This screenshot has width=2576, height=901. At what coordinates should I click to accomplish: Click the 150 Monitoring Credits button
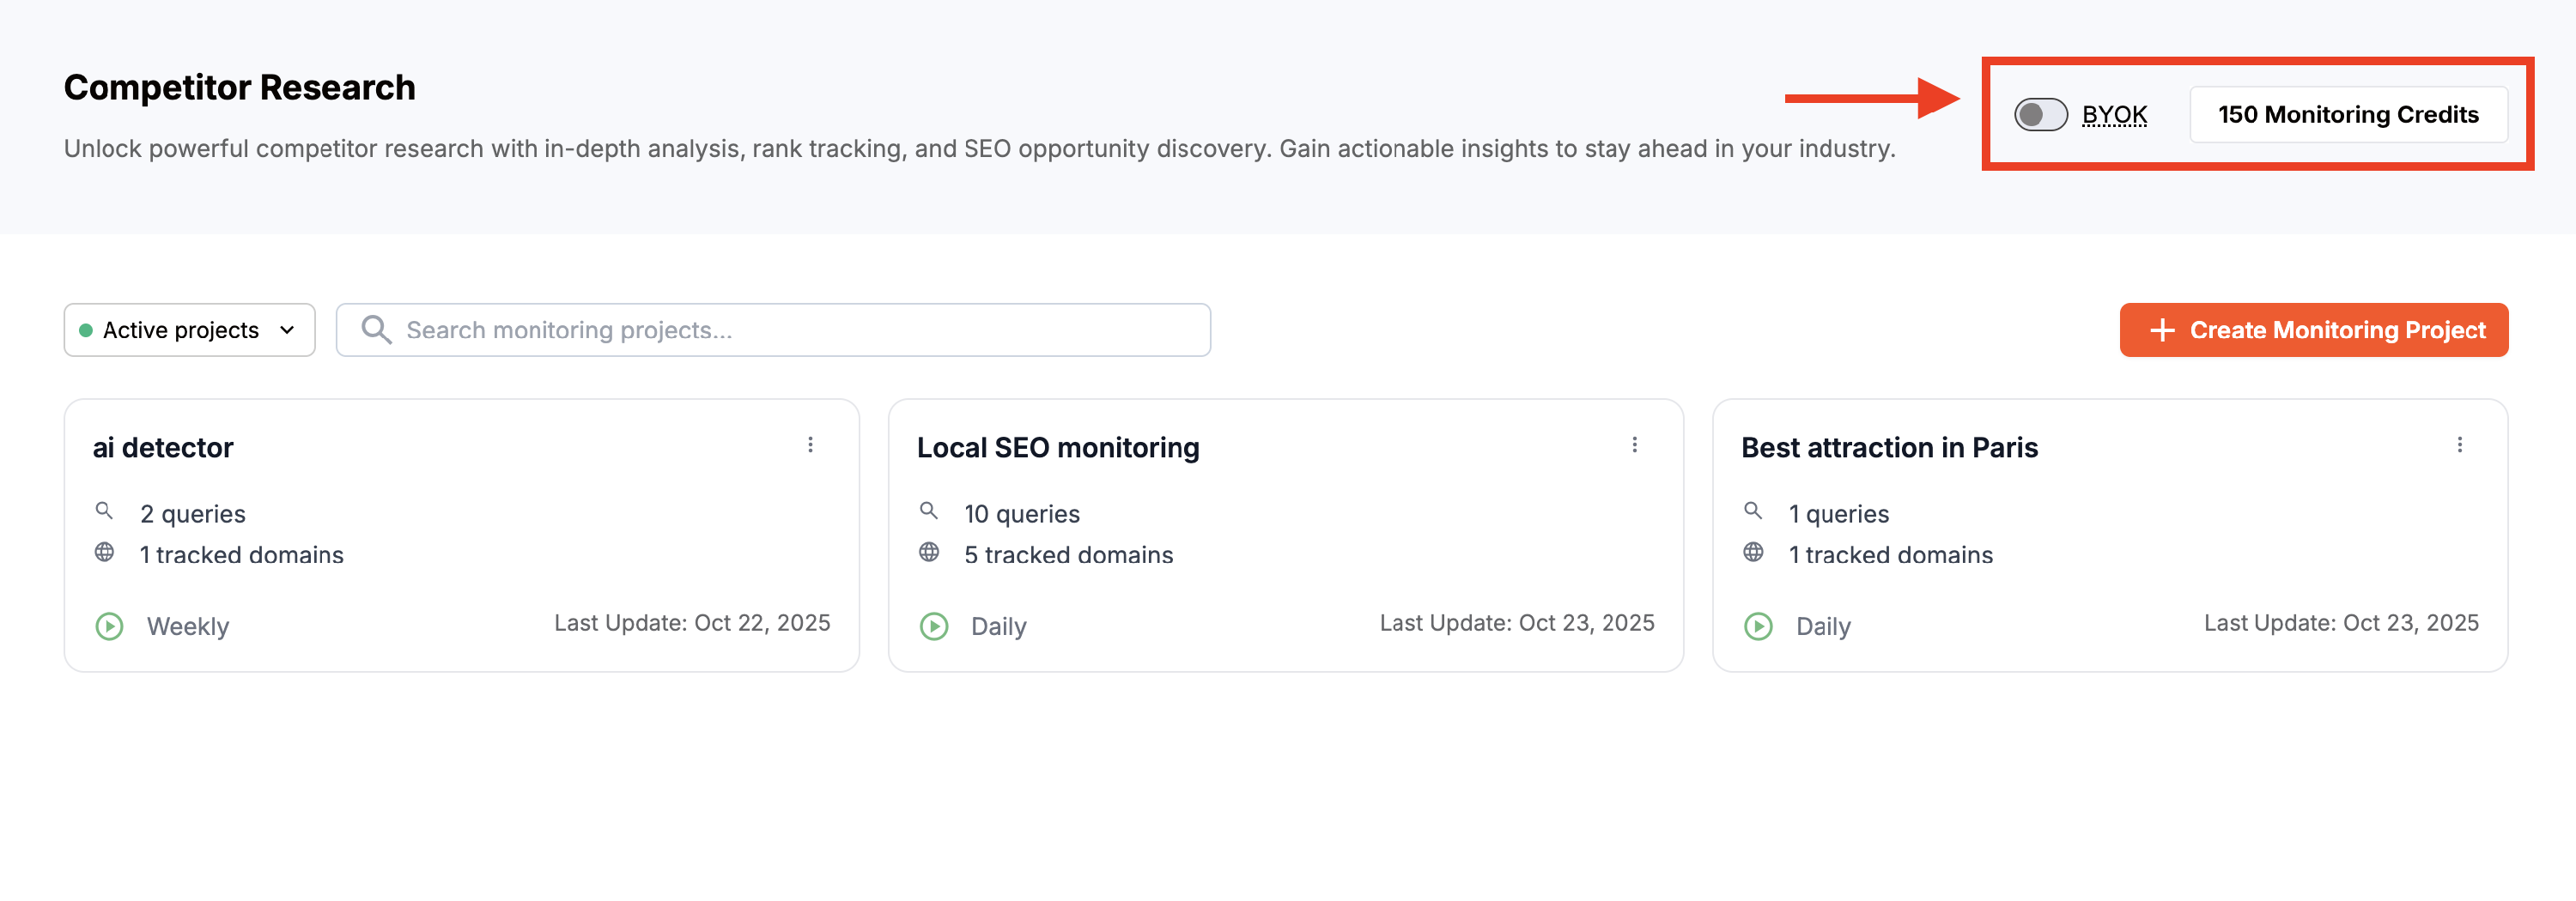pos(2347,115)
